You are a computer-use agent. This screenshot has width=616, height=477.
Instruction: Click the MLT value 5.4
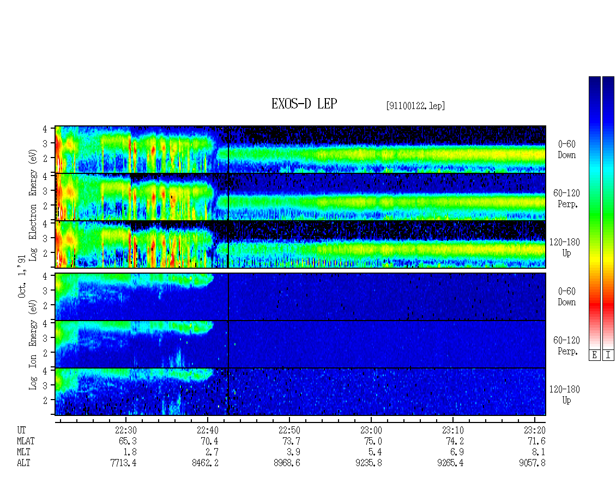click(x=375, y=452)
